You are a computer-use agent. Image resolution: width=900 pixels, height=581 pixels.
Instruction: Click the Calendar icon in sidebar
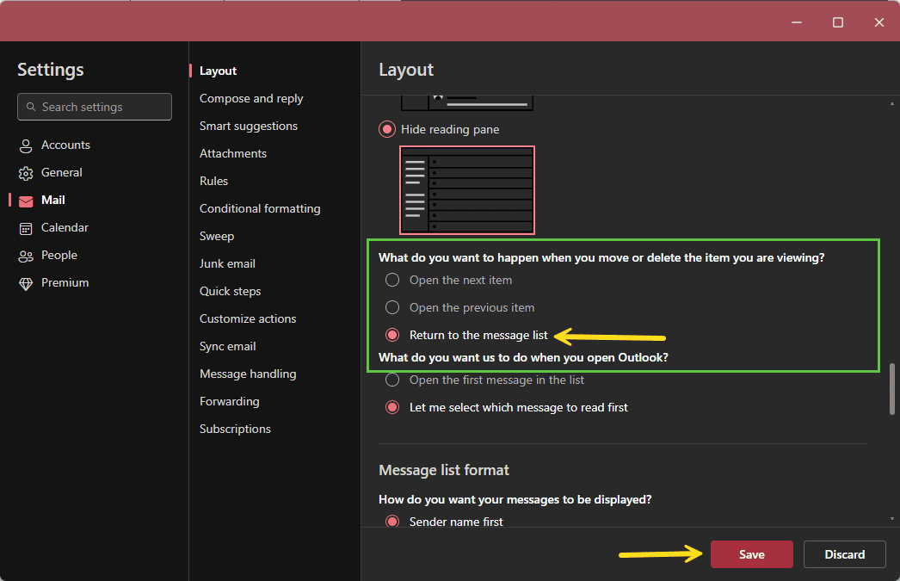(26, 228)
